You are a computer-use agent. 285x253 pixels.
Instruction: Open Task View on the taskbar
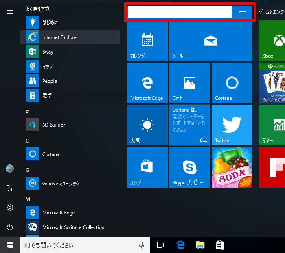point(160,245)
